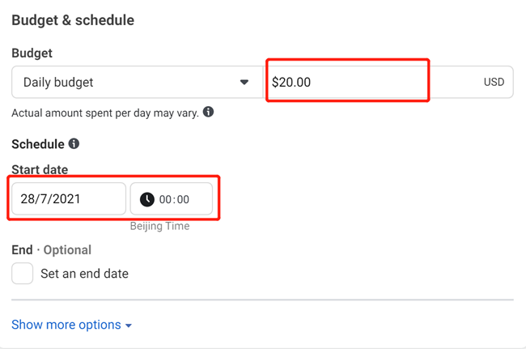The image size is (526, 349).
Task: Select the hours value in start time
Action: click(x=165, y=199)
